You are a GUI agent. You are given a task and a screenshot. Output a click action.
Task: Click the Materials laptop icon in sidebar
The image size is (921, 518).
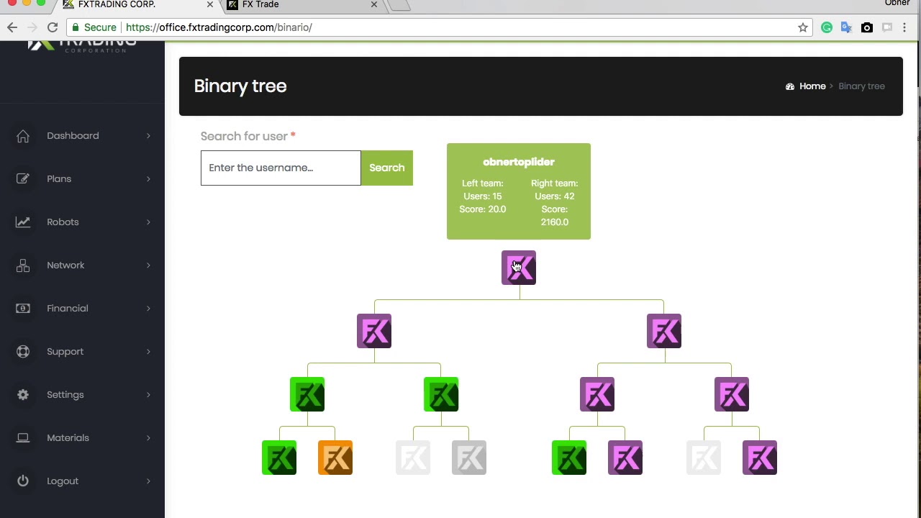[x=23, y=438]
